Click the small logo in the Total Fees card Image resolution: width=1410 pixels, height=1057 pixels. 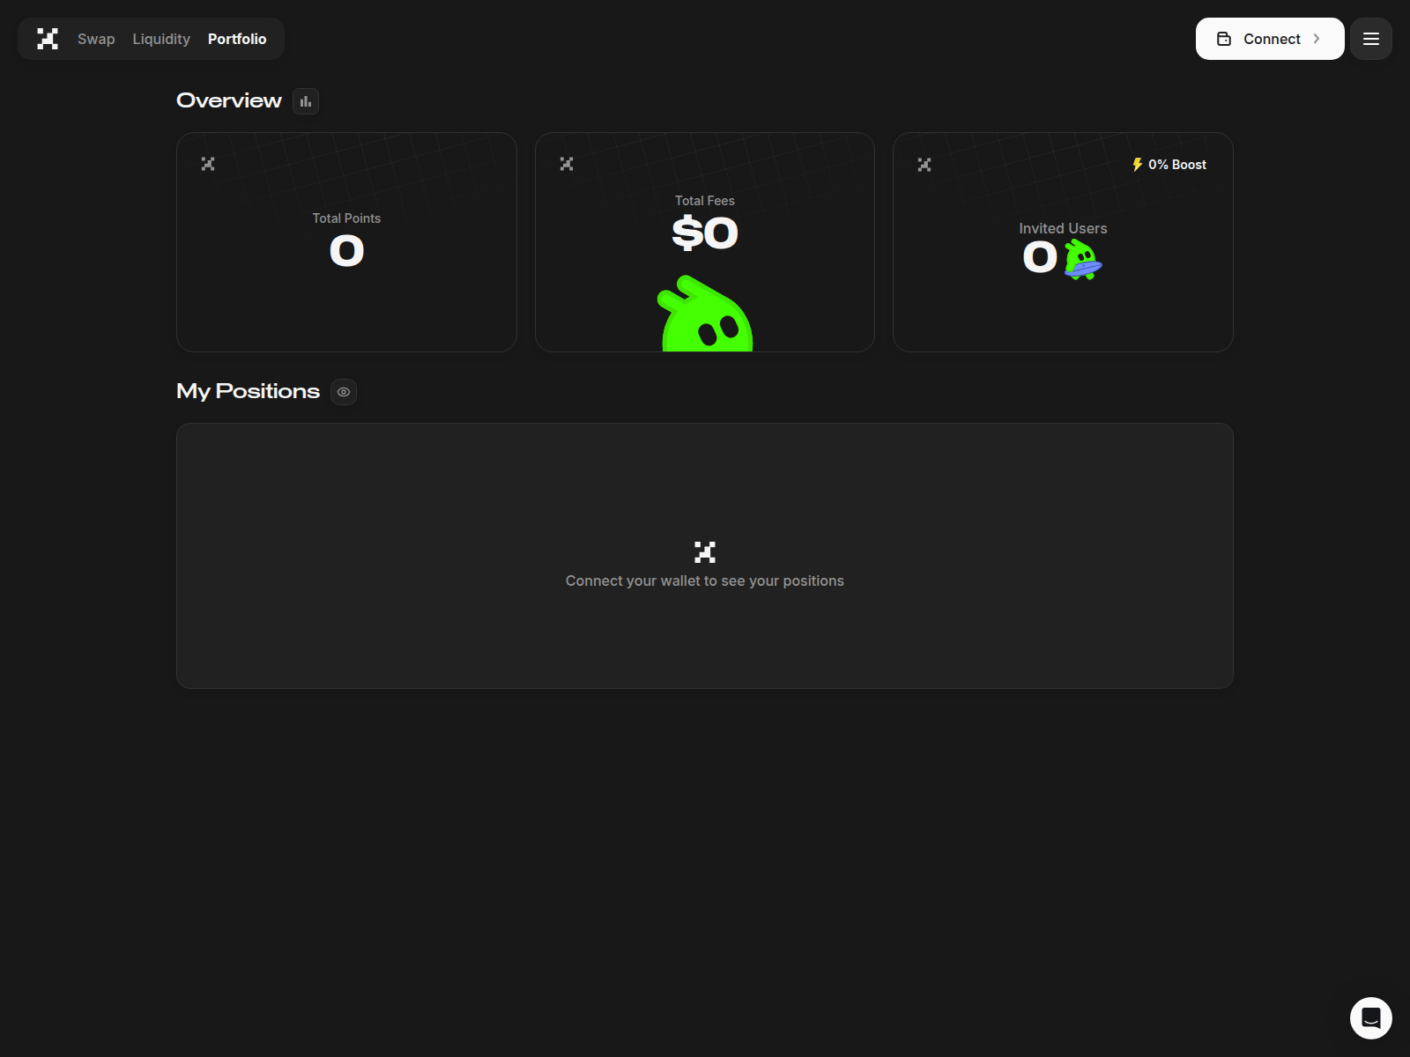pyautogui.click(x=567, y=164)
